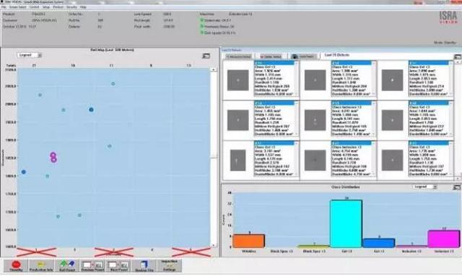The height and width of the screenshot is (276, 462).
Task: Click the magenta Inclusion bar in Class Distribution
Action: (x=443, y=239)
